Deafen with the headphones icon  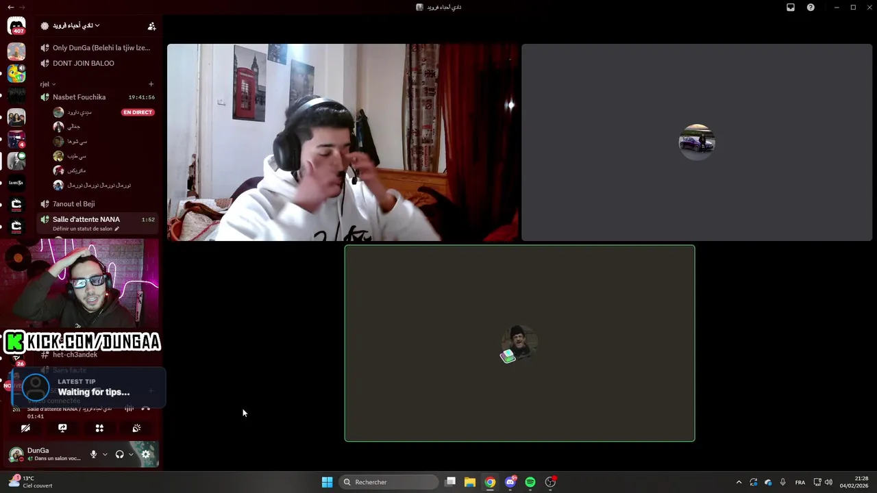[x=119, y=454]
